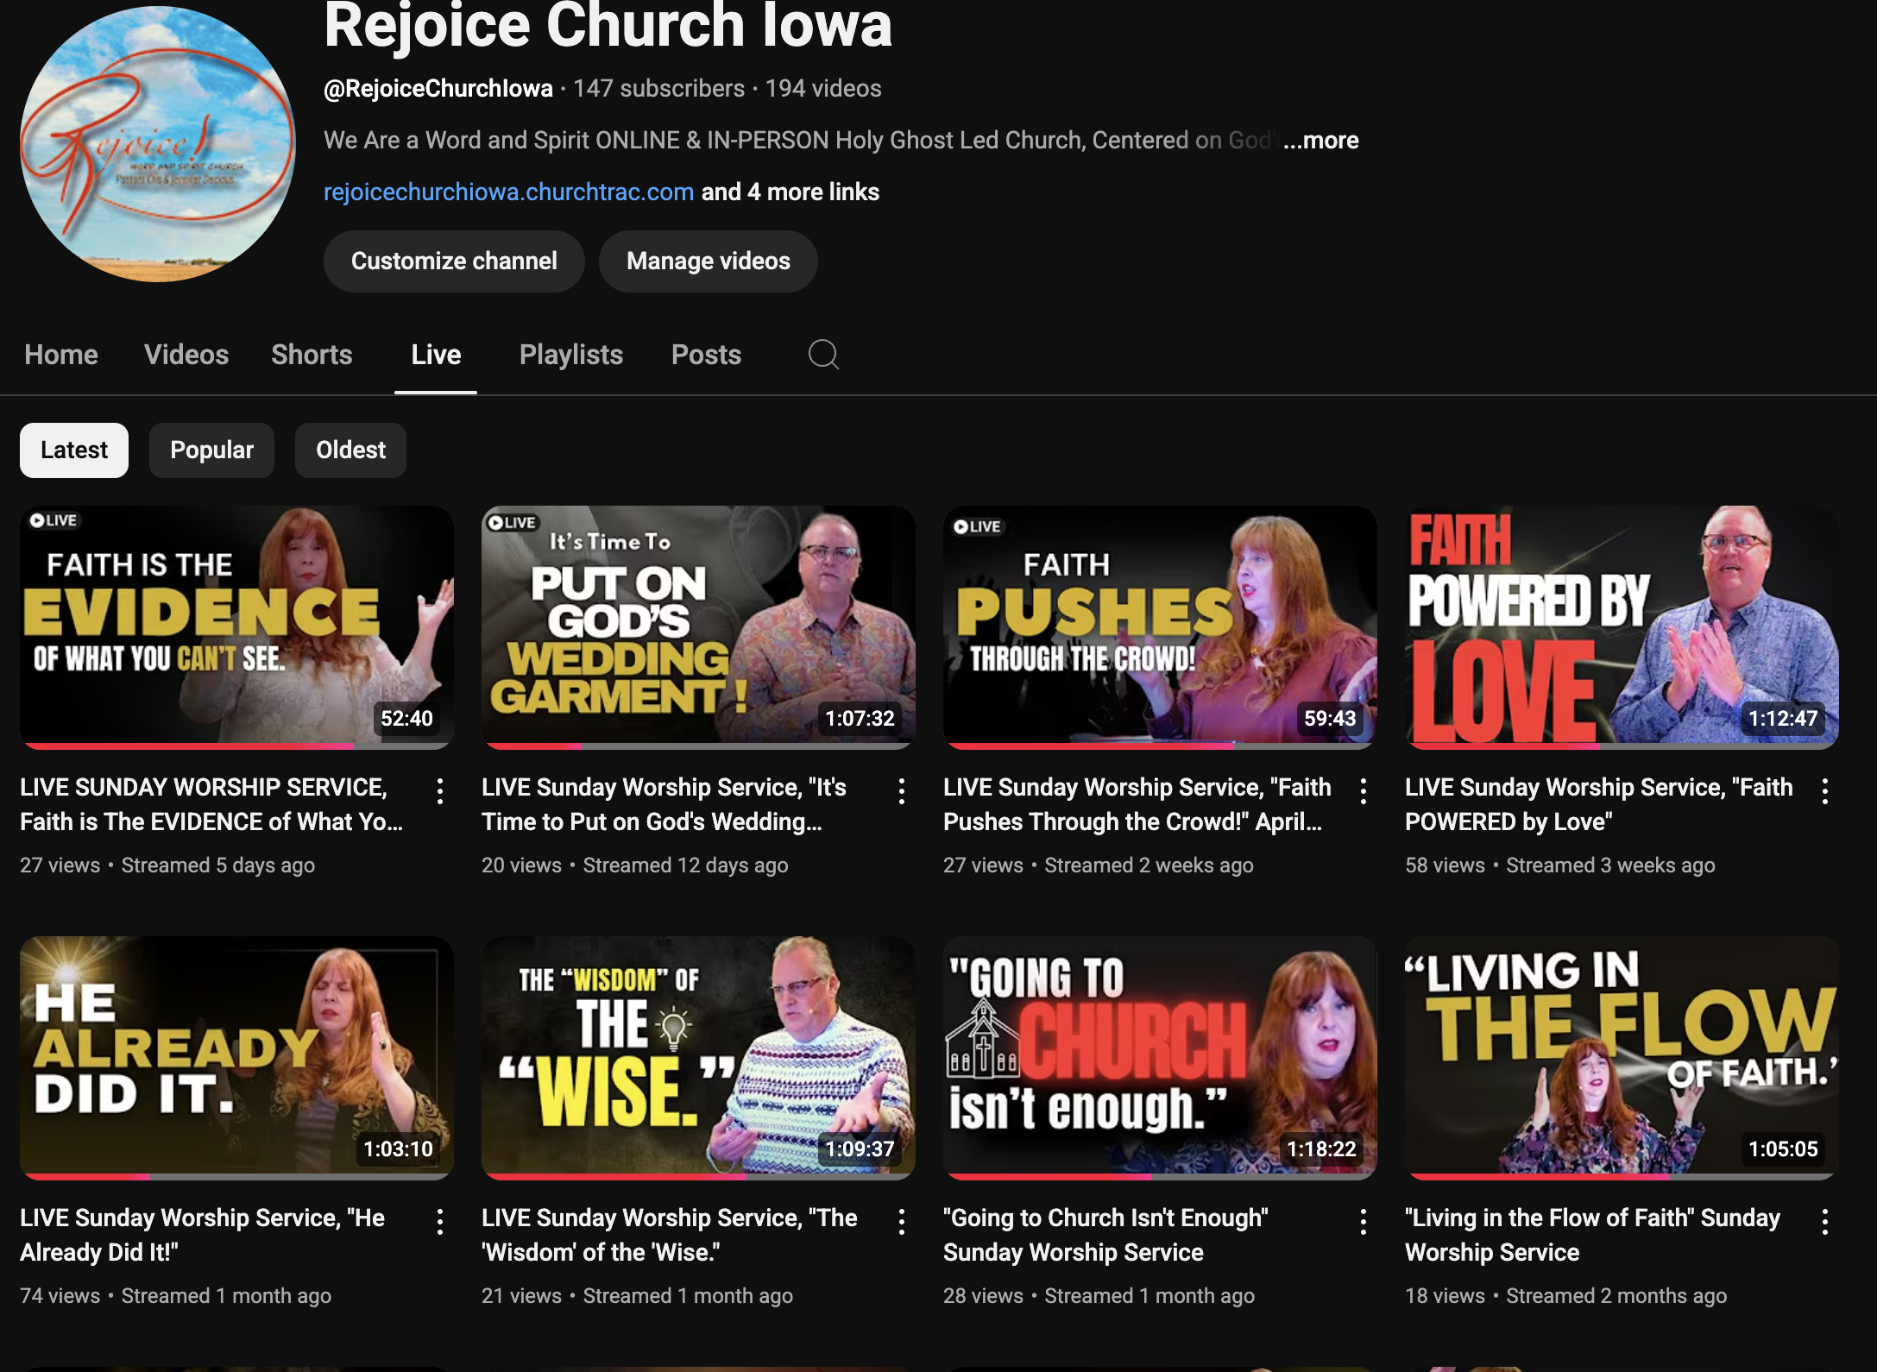Click the Customize channel button
The width and height of the screenshot is (1877, 1372).
454,261
